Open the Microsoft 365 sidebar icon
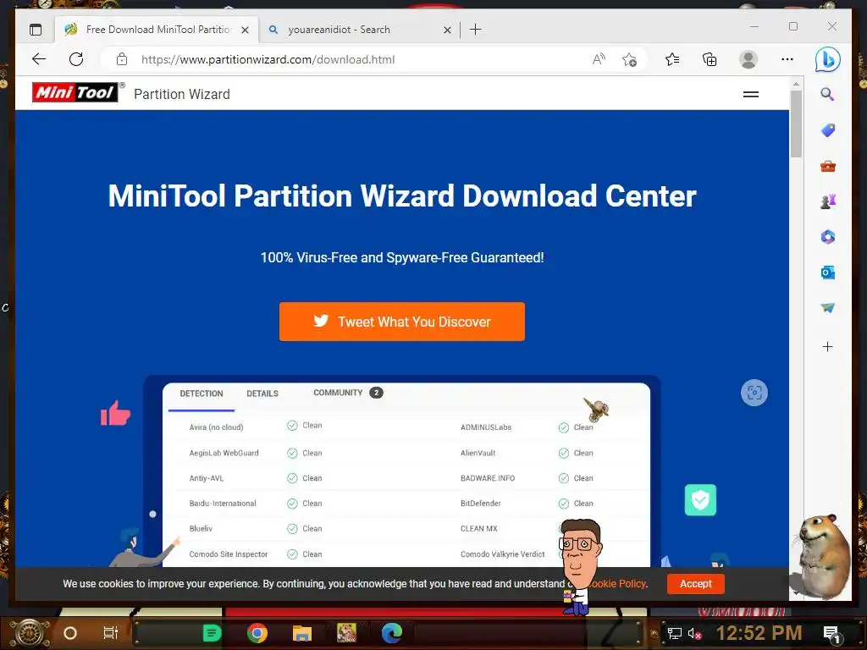867x650 pixels. coord(828,237)
